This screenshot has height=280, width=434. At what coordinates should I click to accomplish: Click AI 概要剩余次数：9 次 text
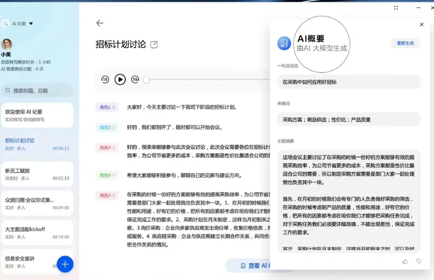(22, 69)
